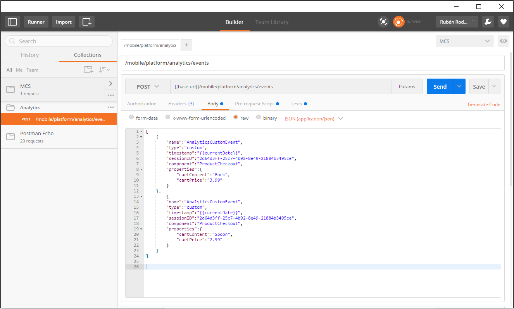Viewport: 514px width, 309px height.
Task: Switch to the Authorization tab
Action: 142,104
